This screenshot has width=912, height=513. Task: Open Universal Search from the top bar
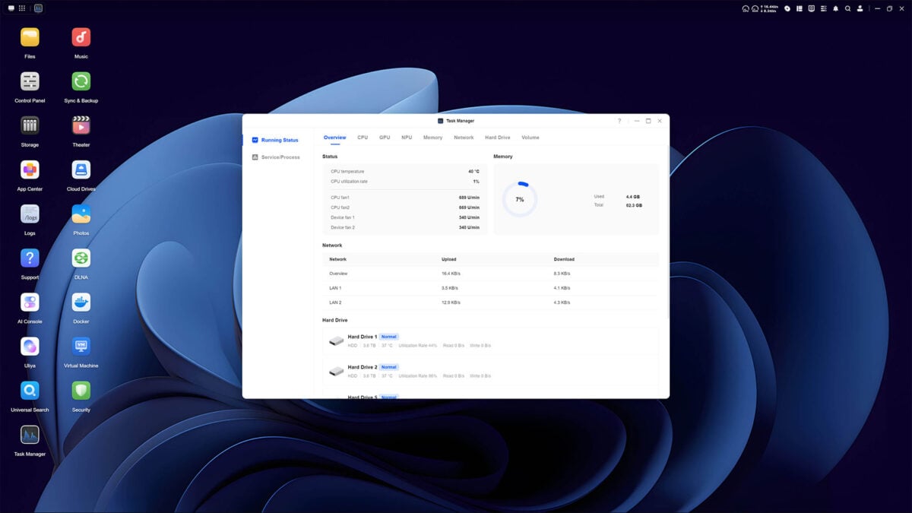(x=847, y=8)
